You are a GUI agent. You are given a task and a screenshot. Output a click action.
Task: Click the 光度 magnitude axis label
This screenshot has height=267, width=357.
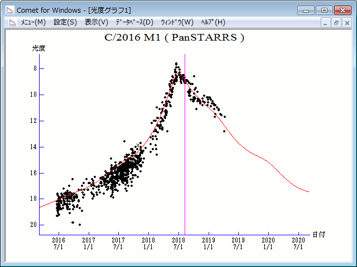coord(38,48)
